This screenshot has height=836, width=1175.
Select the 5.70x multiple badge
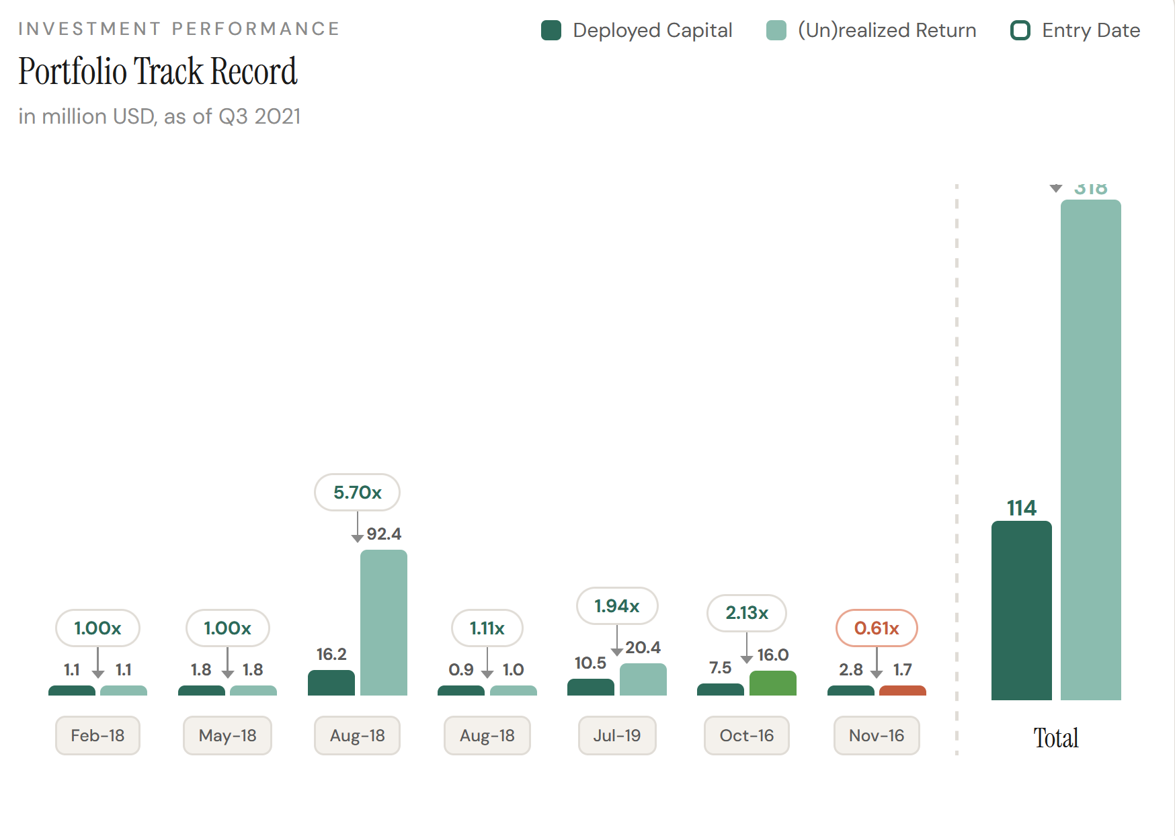(357, 493)
